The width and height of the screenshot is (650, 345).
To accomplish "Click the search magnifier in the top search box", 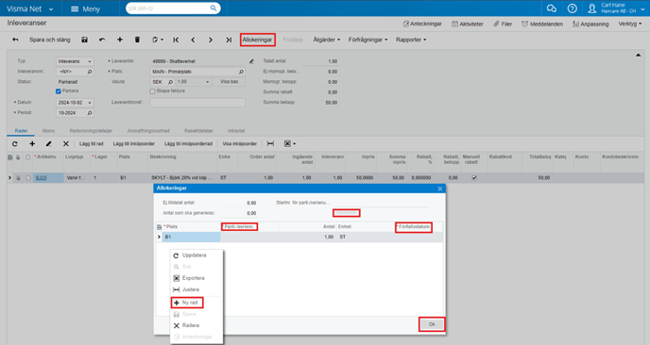I will click(214, 8).
